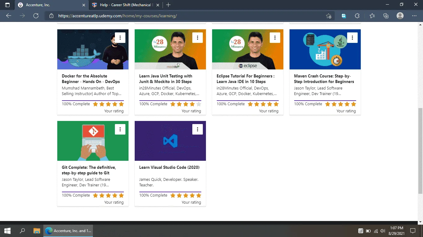Go forward to the next page
This screenshot has width=423, height=237.
pyautogui.click(x=22, y=16)
